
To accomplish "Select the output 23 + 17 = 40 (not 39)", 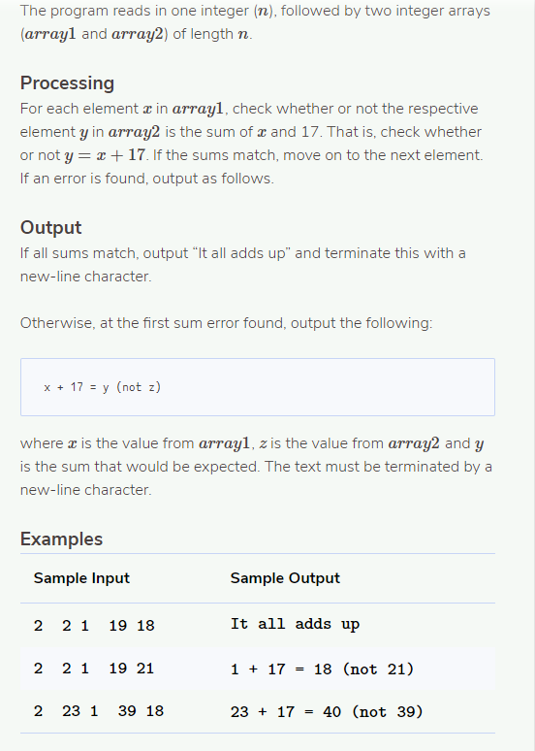I will click(327, 712).
